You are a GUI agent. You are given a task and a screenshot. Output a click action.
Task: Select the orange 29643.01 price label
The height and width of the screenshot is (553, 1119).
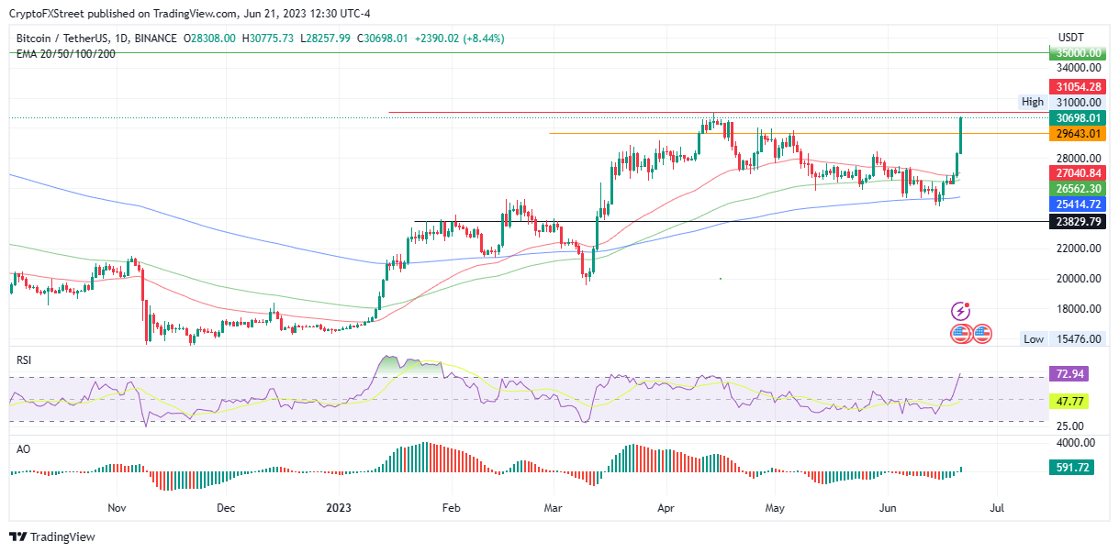pos(1076,134)
